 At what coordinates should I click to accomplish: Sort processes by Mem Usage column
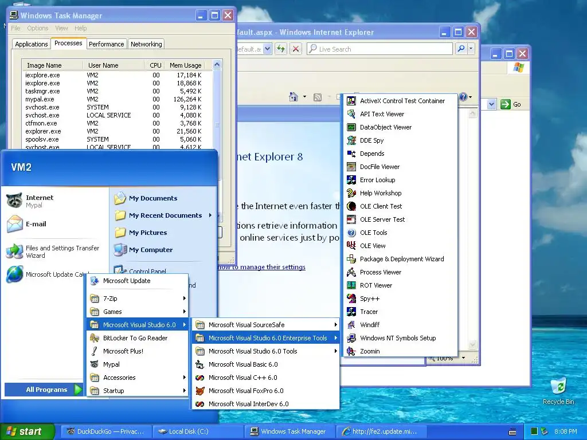(x=185, y=65)
